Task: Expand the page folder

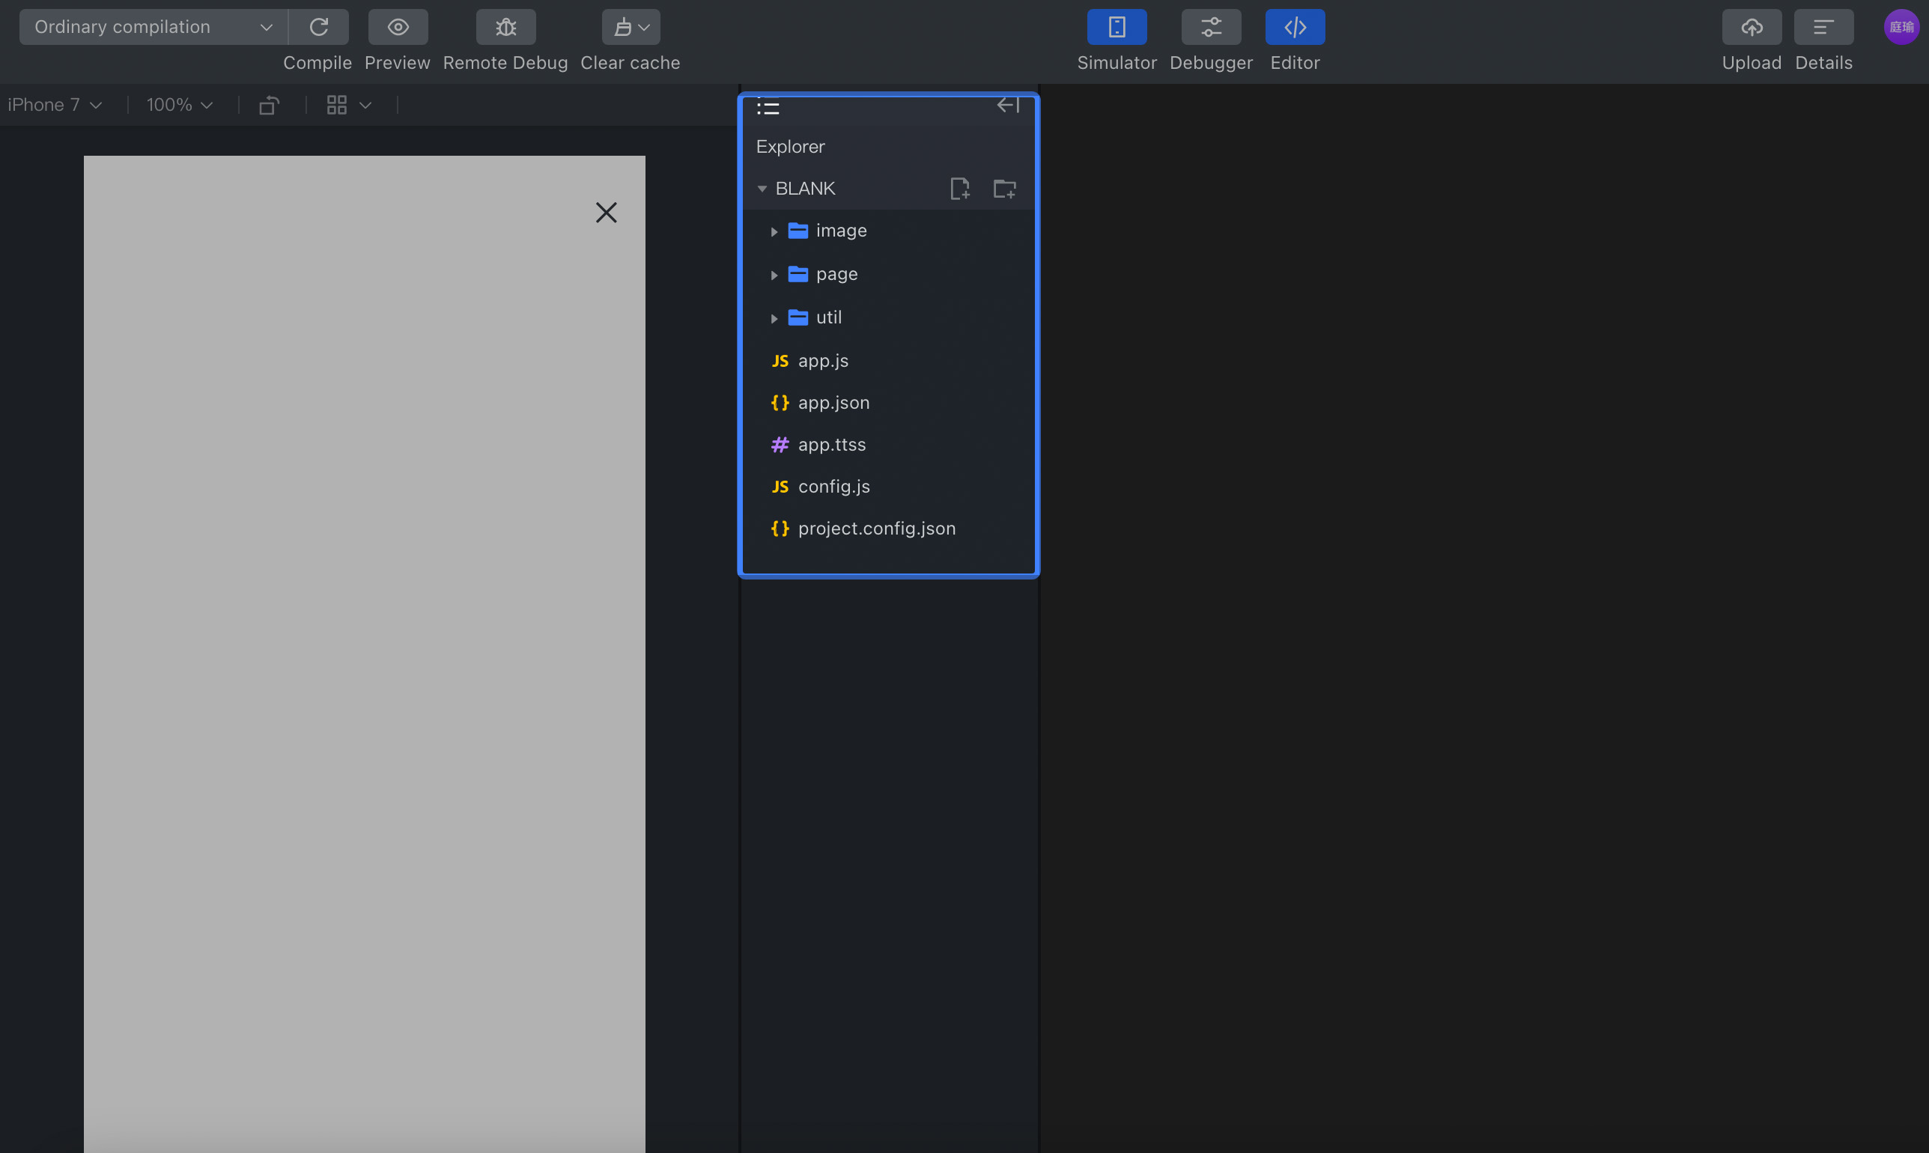Action: click(836, 274)
